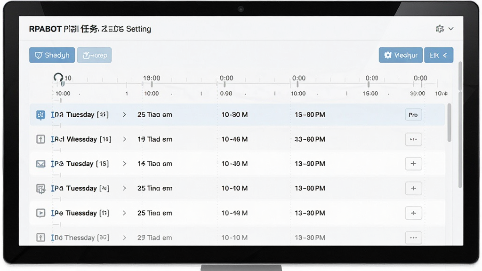Click the '25 Tiao em' text in first row
The width and height of the screenshot is (482, 271).
pos(154,115)
